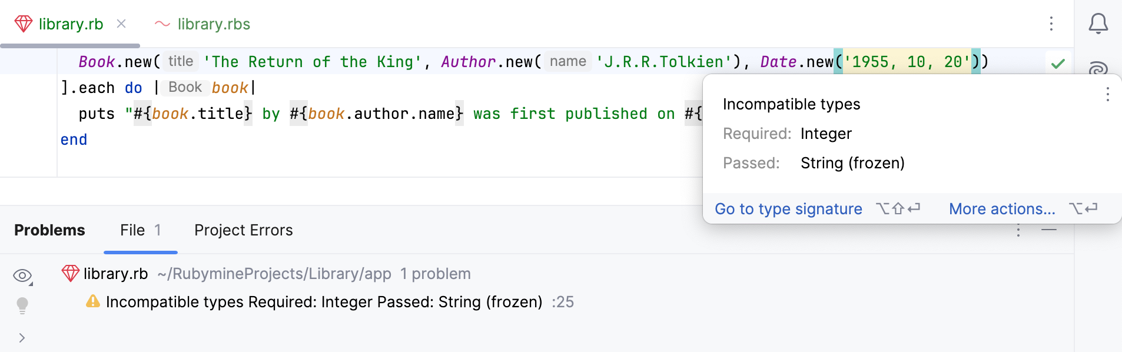The height and width of the screenshot is (352, 1122).
Task: Click the AI assistant spiral icon
Action: [1098, 68]
